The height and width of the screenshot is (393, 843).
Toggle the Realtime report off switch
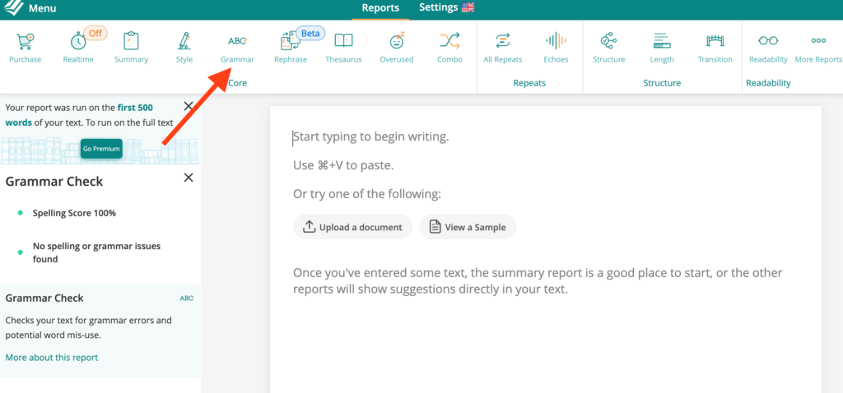[95, 33]
